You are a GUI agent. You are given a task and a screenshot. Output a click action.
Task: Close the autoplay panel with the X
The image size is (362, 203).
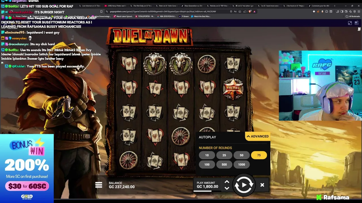click(x=262, y=185)
